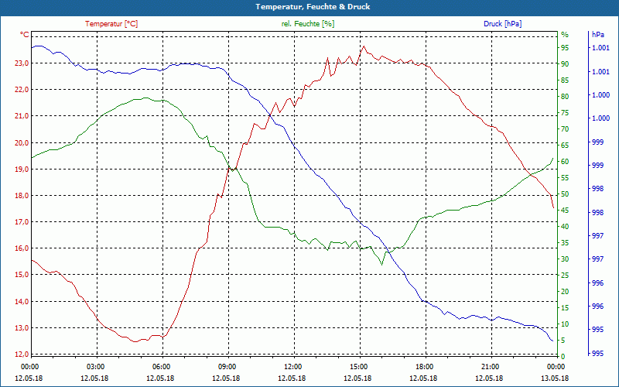Click the '12:00' time axis label
The image size is (619, 387).
pyautogui.click(x=292, y=366)
